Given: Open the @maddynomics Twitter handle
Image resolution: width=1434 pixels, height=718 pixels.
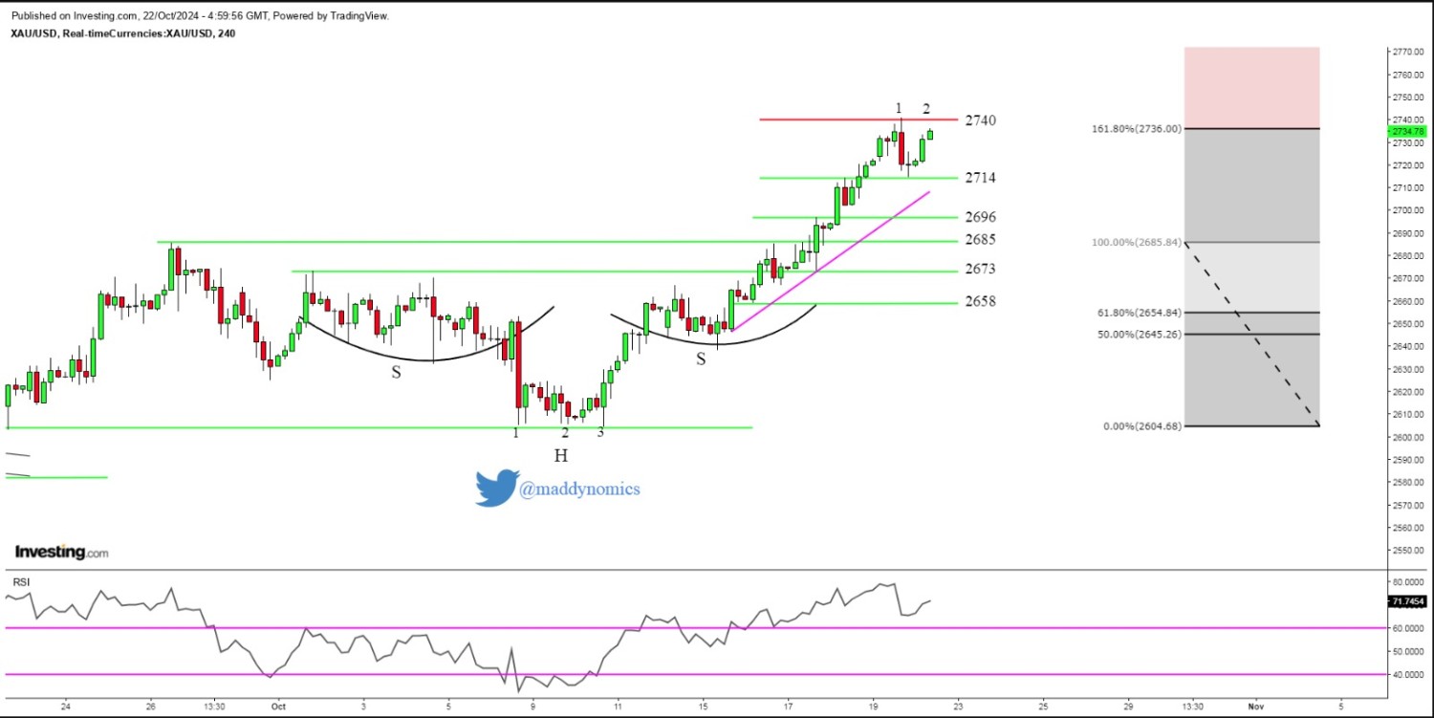Looking at the screenshot, I should point(579,490).
